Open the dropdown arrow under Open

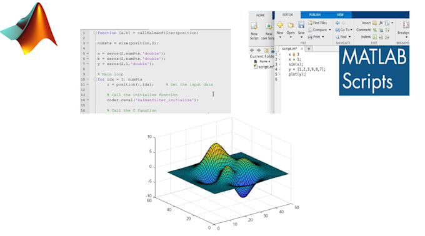click(291, 37)
